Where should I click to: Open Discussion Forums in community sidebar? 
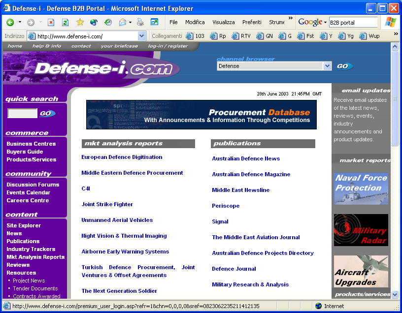tap(33, 185)
